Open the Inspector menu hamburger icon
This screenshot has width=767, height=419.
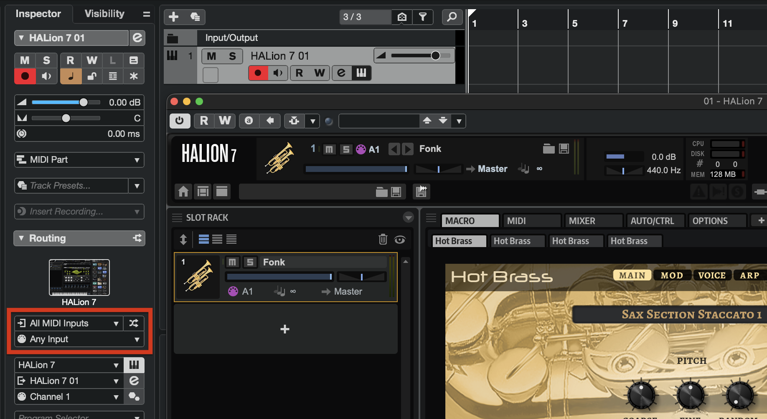coord(146,14)
